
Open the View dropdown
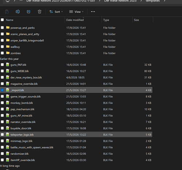76,12
